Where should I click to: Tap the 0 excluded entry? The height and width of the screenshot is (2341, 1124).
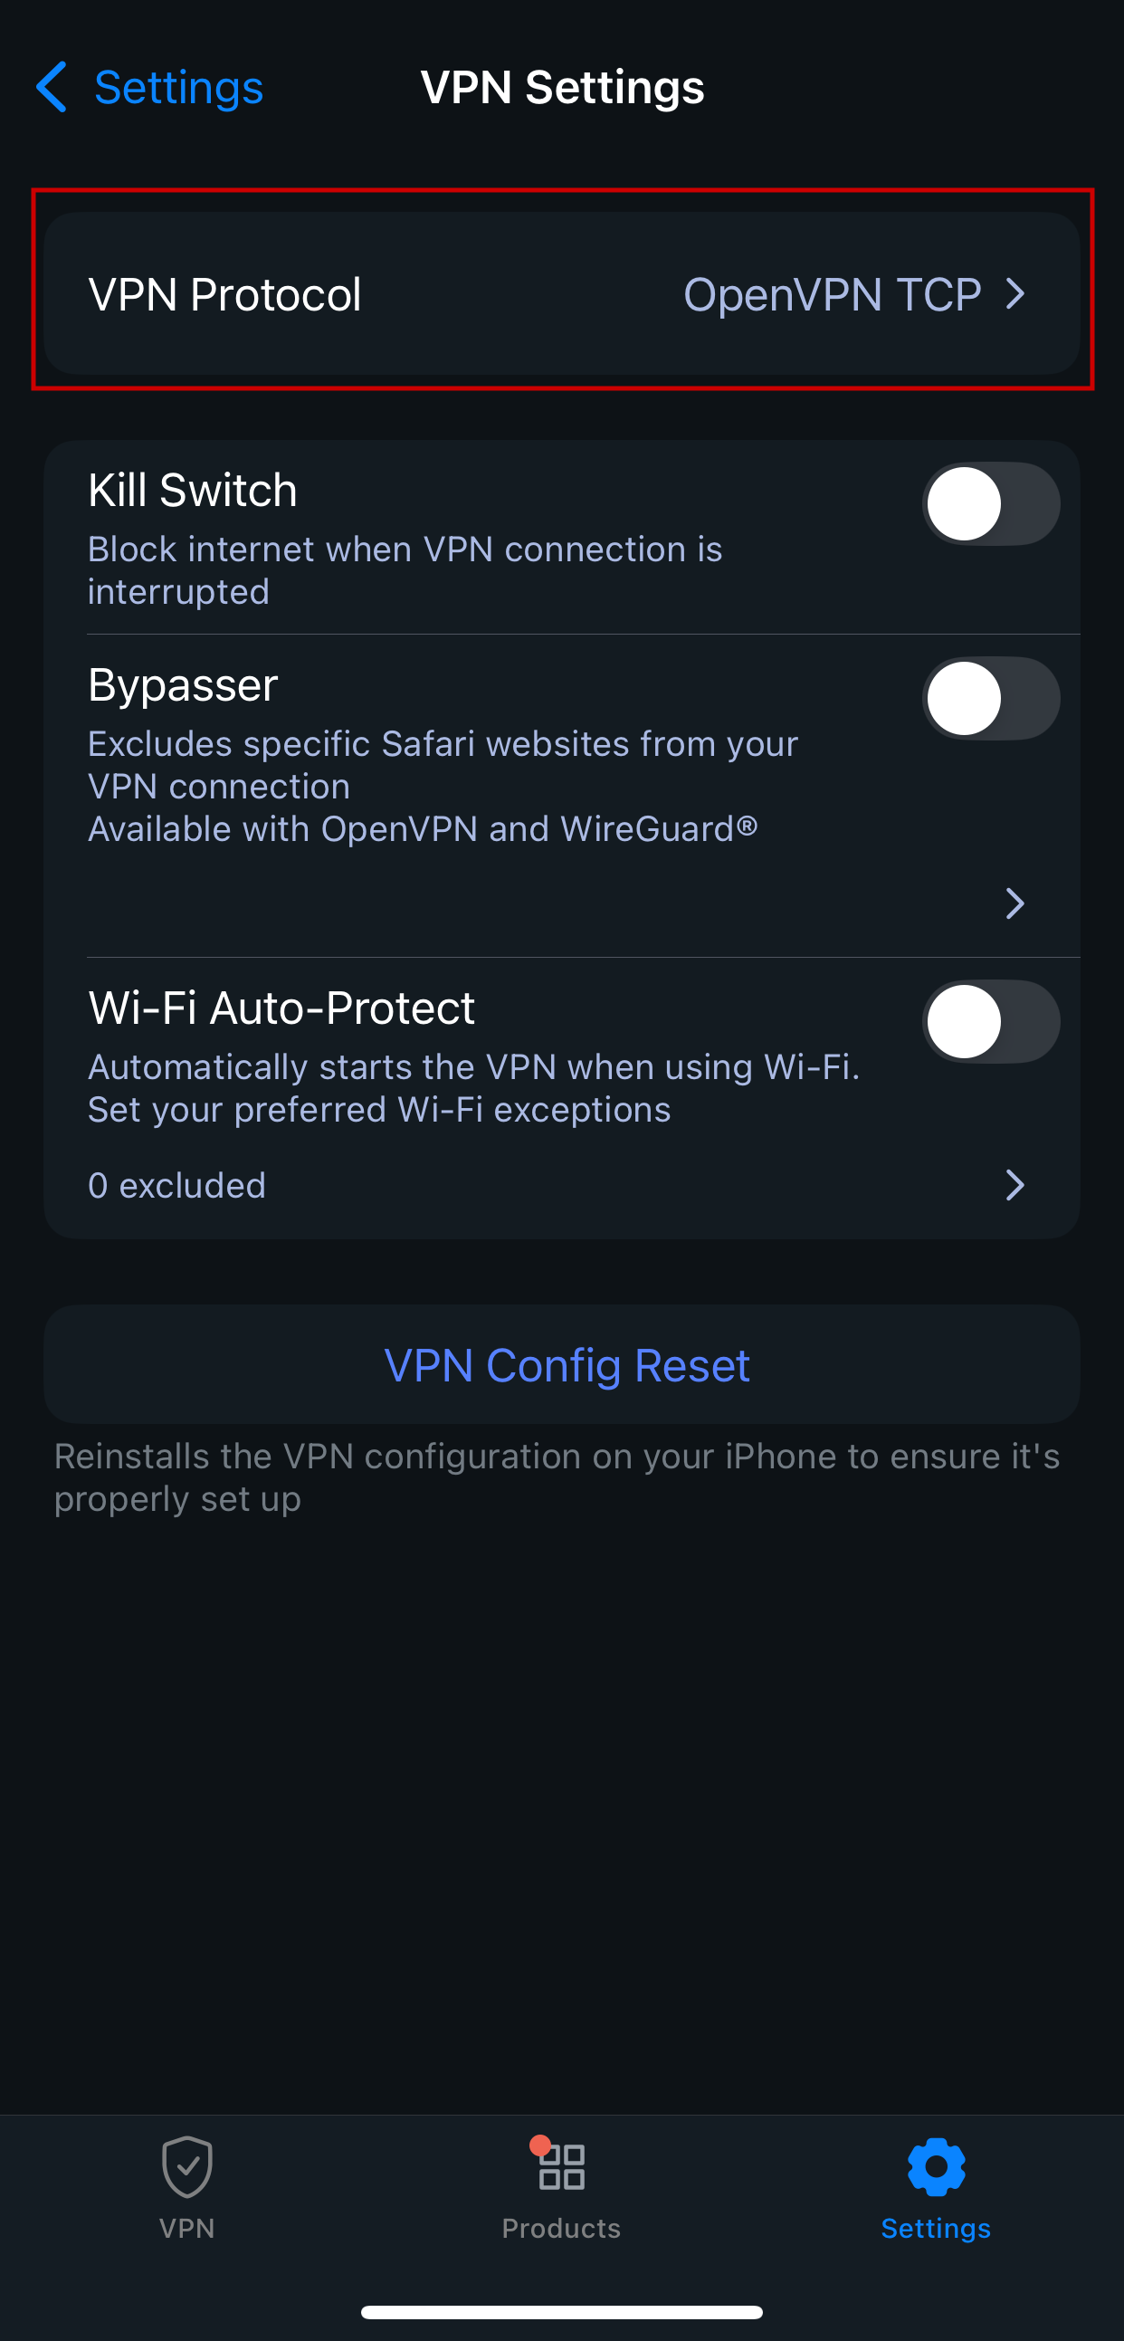[x=176, y=1185]
